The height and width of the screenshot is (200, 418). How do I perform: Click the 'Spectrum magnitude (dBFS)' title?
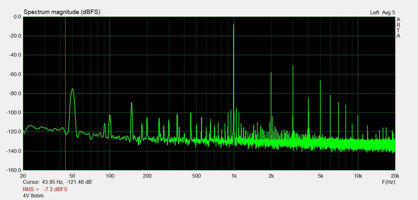click(x=62, y=12)
